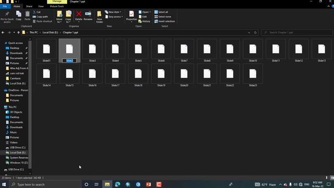Viewport: 334px width, 188px height.
Task: Switch to the Share ribbon tab
Action: [x=29, y=6]
